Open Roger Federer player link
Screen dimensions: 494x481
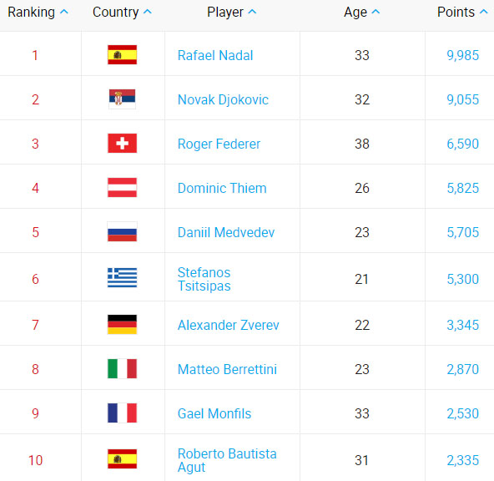click(x=219, y=144)
